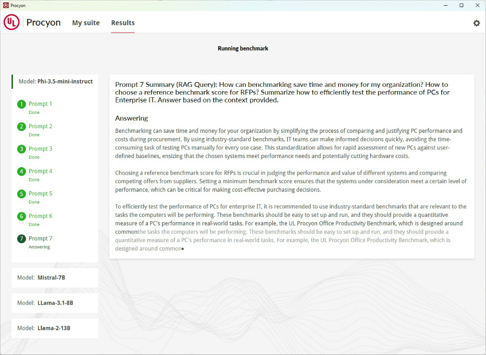This screenshot has width=486, height=355.
Task: Open the Prompt 1 label
Action: [40, 104]
